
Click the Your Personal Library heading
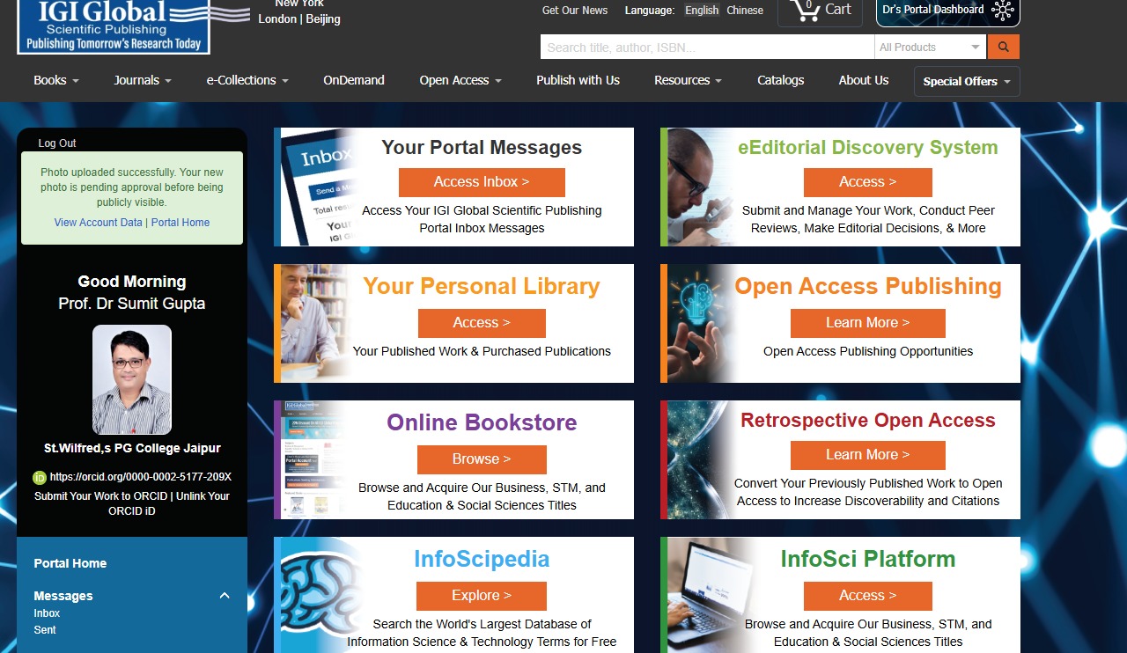tap(482, 287)
